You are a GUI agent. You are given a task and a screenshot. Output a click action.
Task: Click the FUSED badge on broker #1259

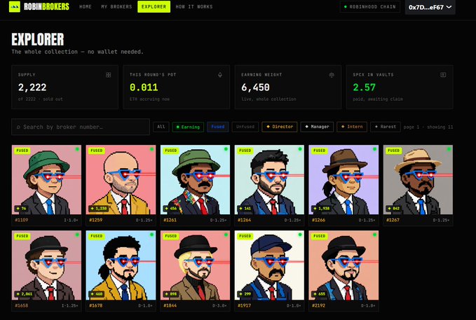coord(97,151)
